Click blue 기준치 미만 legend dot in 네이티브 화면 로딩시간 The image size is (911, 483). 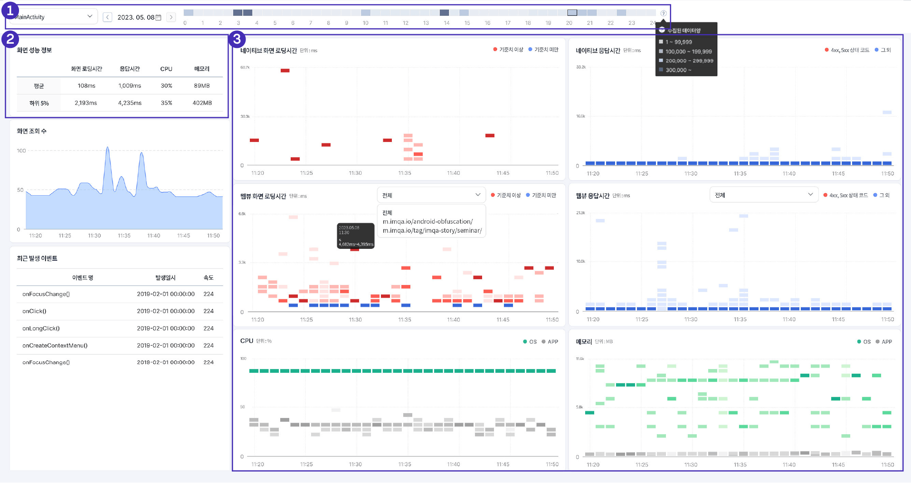(x=530, y=49)
